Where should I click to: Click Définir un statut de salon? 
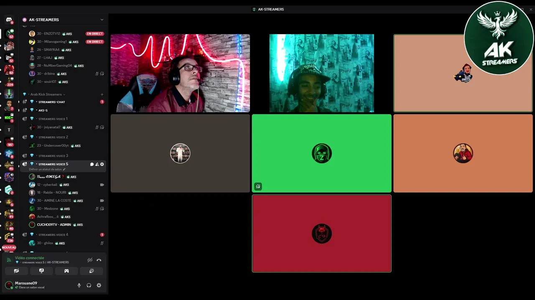click(x=45, y=170)
